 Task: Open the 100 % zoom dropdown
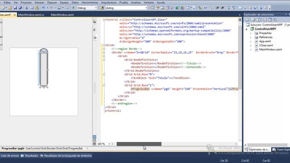pos(109,144)
